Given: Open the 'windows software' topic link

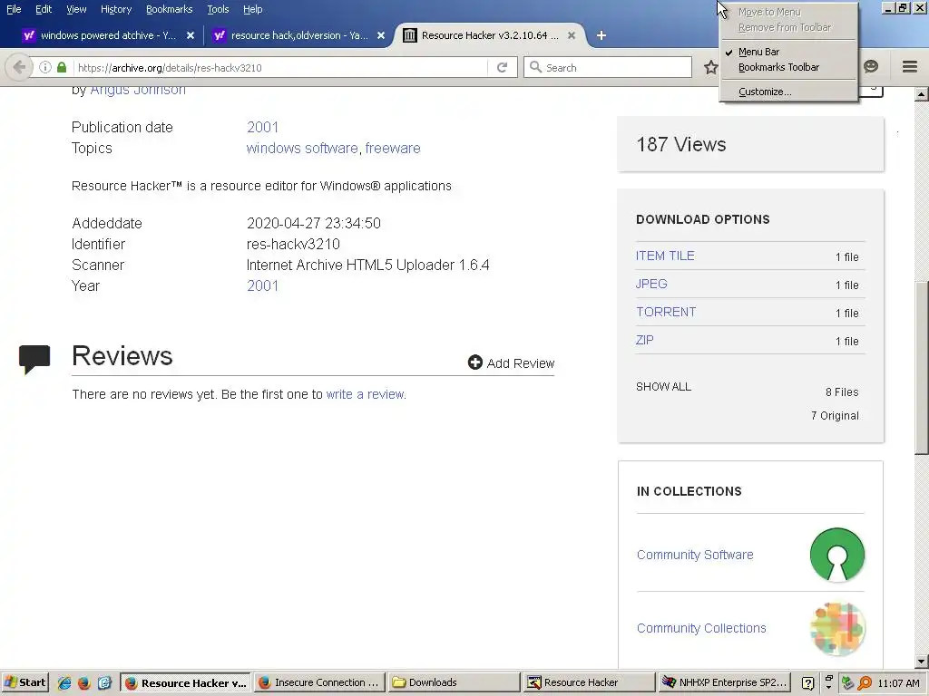Looking at the screenshot, I should point(301,148).
